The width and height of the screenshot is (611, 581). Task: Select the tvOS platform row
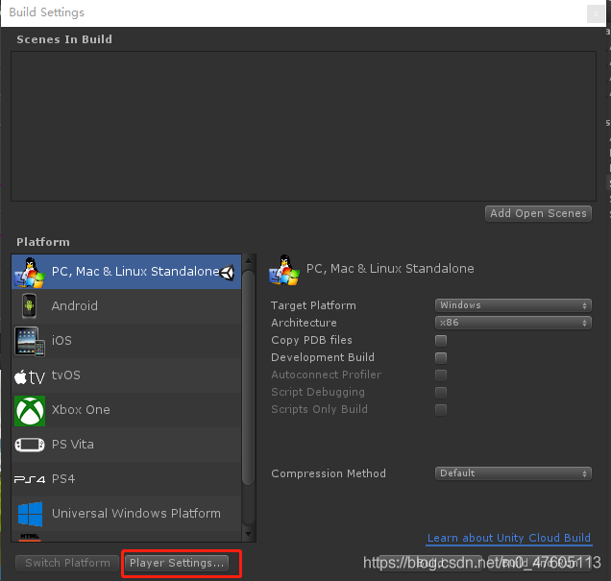[126, 375]
